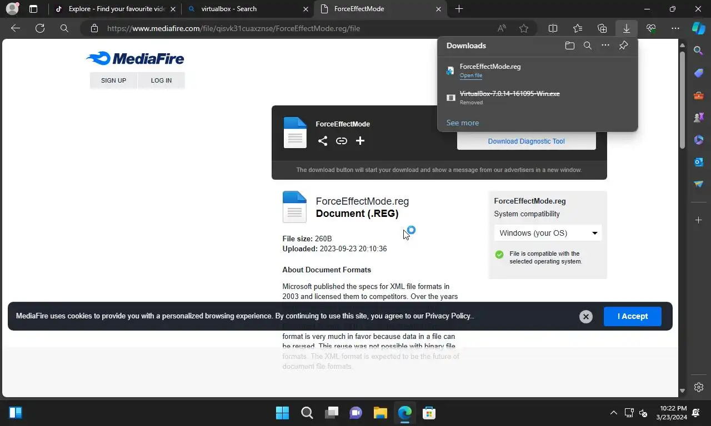Click Download Diagnostic Tool button

tap(527, 141)
